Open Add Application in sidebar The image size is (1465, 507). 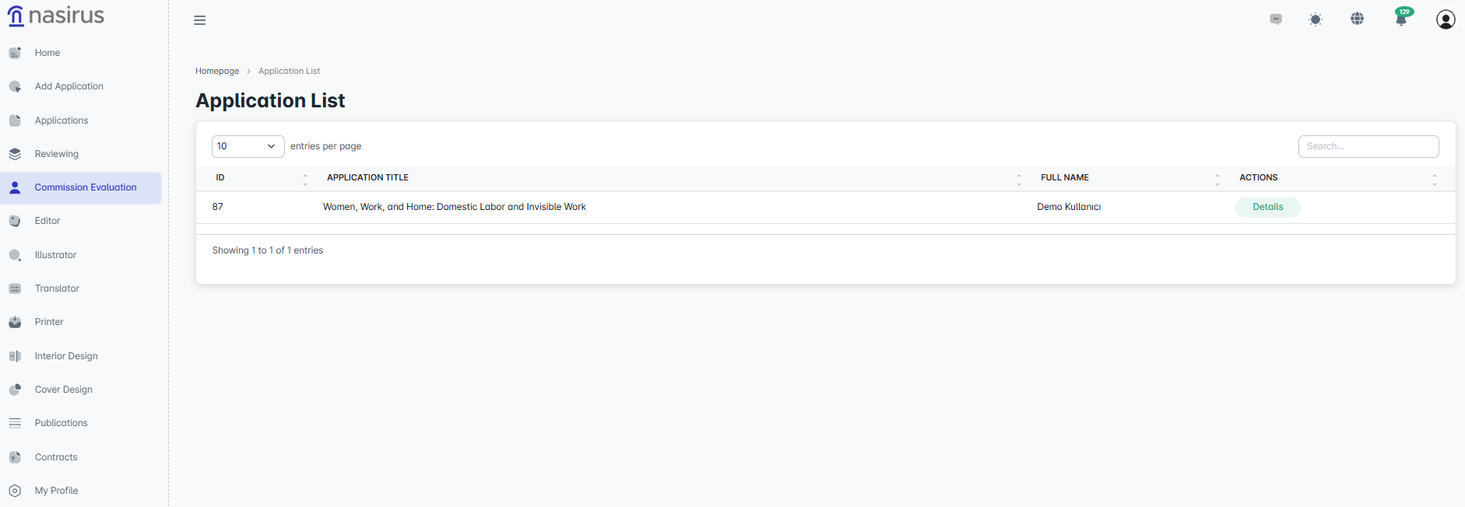coord(69,86)
